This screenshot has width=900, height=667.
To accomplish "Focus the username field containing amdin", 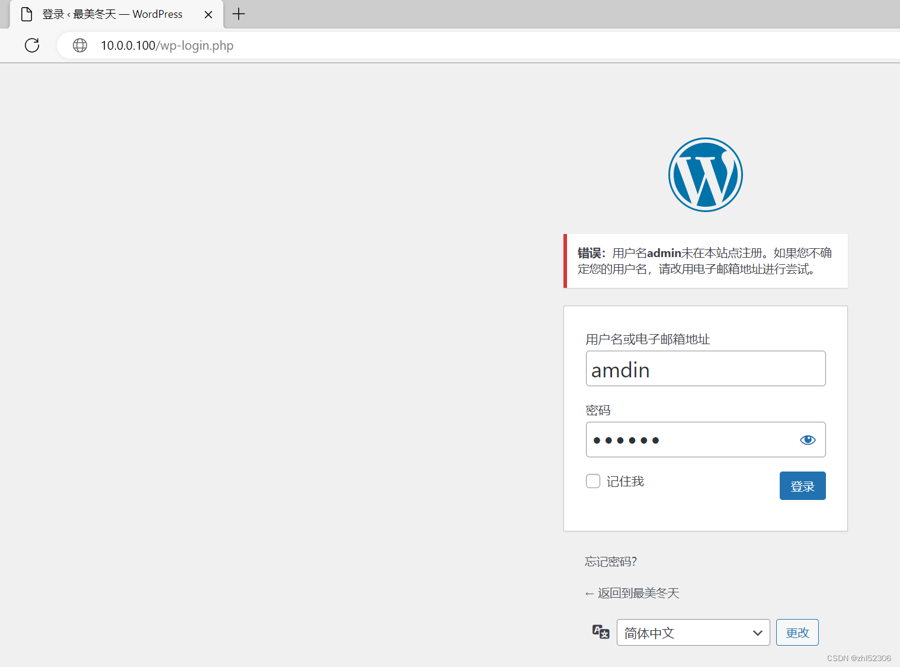I will [x=706, y=368].
